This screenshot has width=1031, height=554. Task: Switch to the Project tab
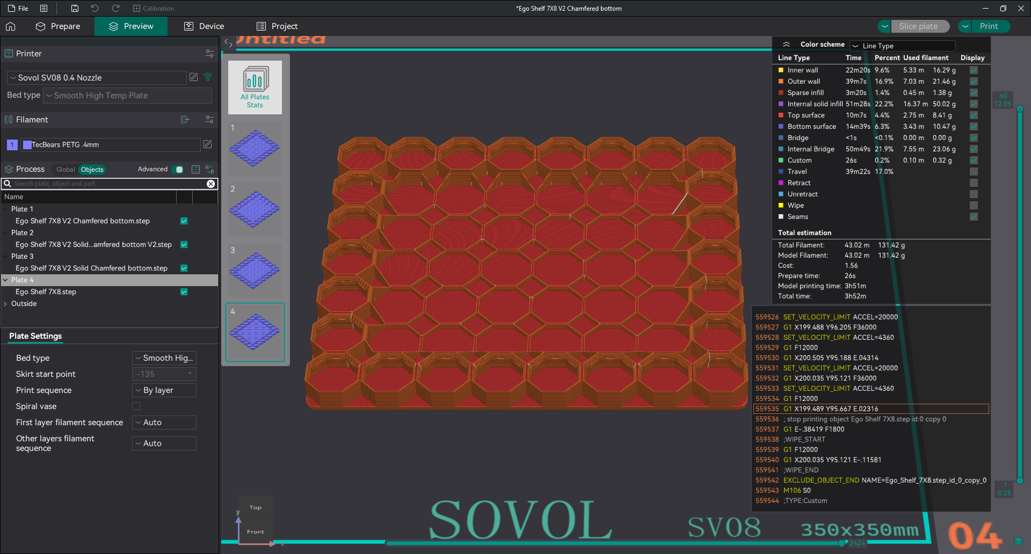pos(277,26)
